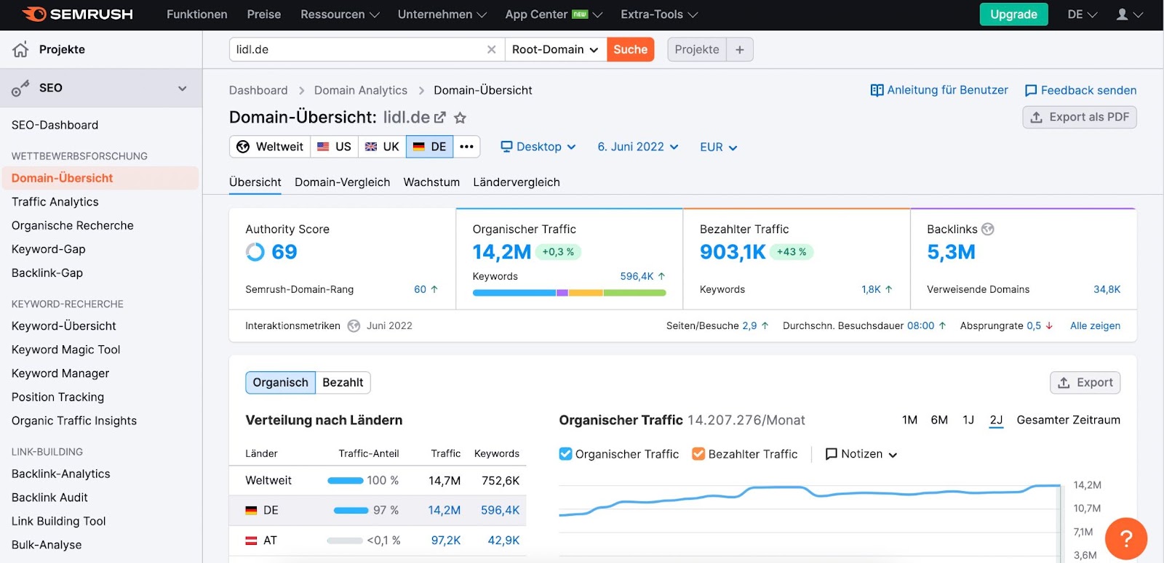The width and height of the screenshot is (1164, 563).
Task: Switch to Organisch view
Action: tap(281, 383)
